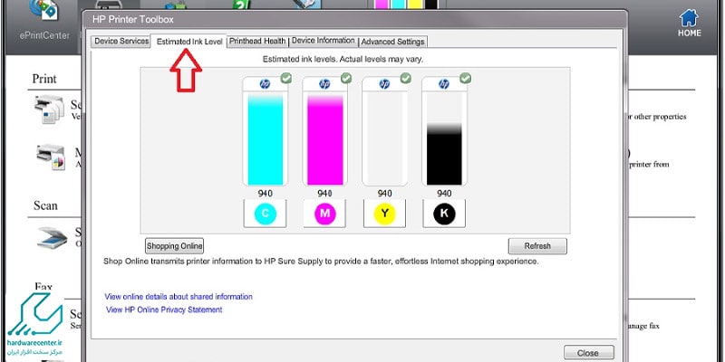Click the CMYK ink bars icon in toolbar
Image resolution: width=725 pixels, height=362 pixels.
tap(405, 5)
